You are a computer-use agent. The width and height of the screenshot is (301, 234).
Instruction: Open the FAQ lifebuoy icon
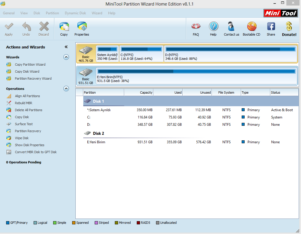196,27
